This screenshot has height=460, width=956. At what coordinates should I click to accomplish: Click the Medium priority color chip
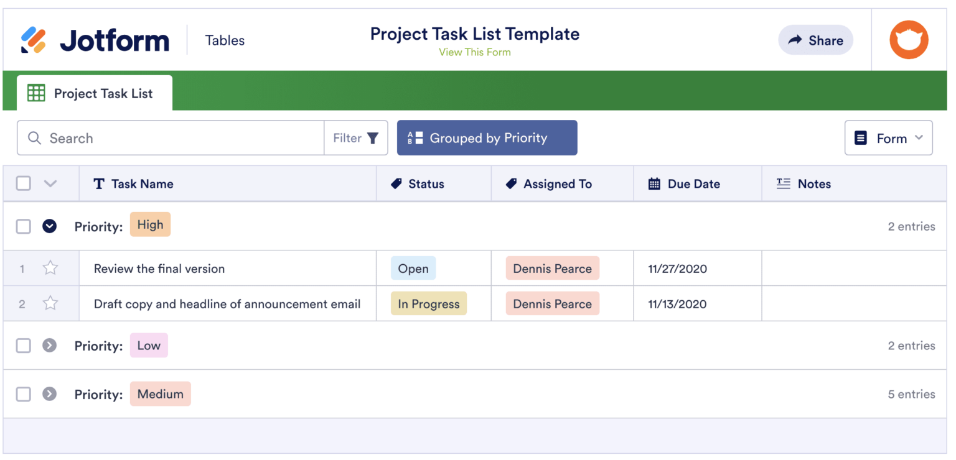[x=160, y=393]
